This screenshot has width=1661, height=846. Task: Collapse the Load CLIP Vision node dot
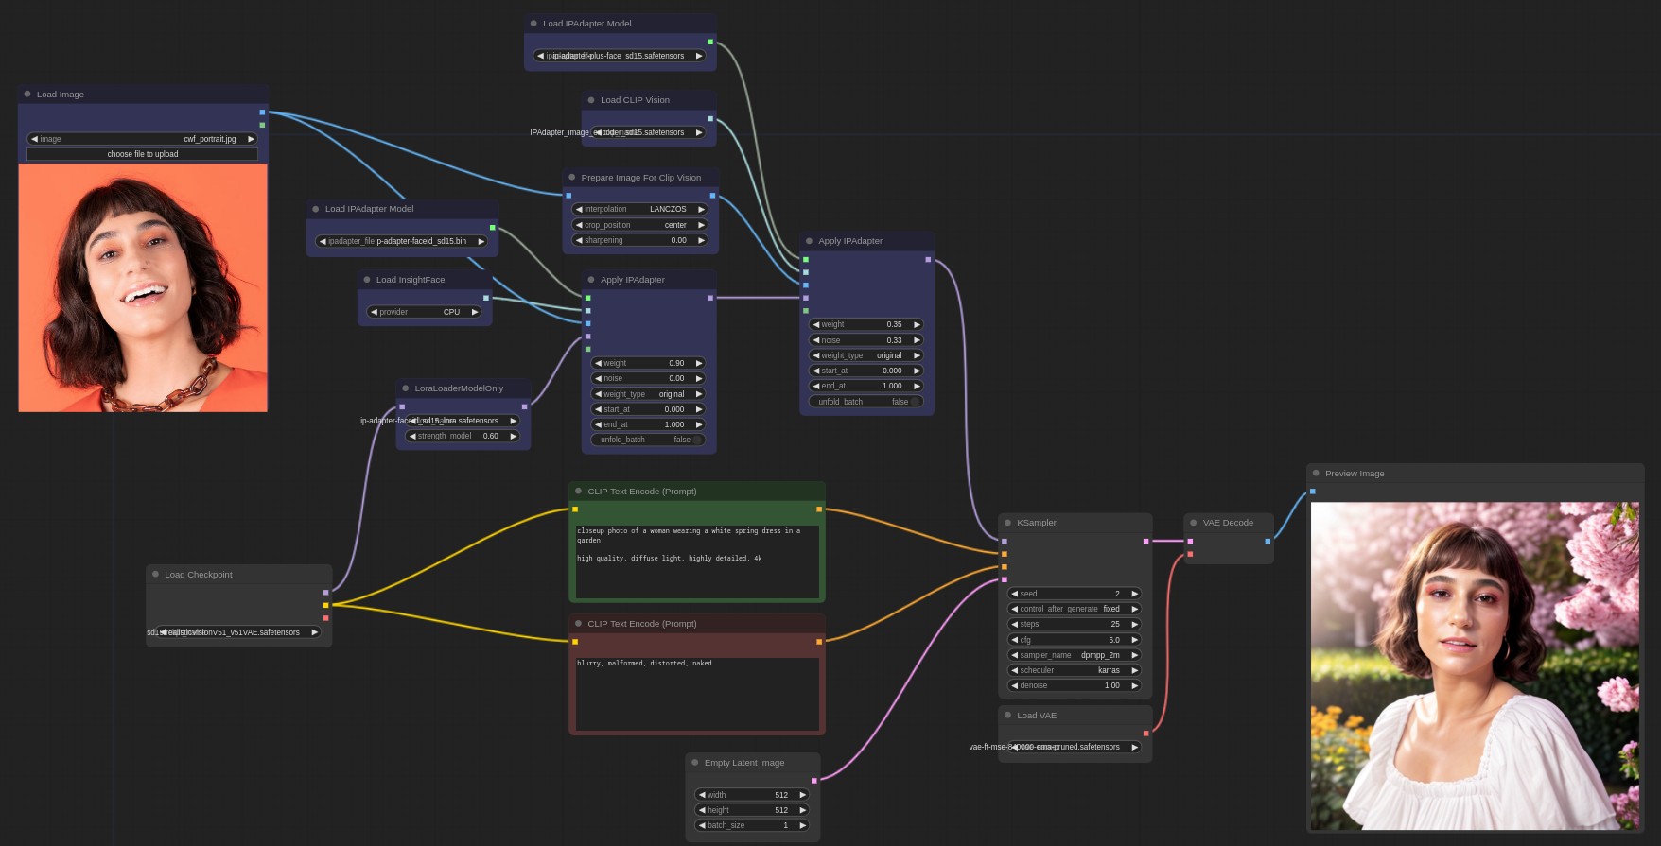click(591, 100)
